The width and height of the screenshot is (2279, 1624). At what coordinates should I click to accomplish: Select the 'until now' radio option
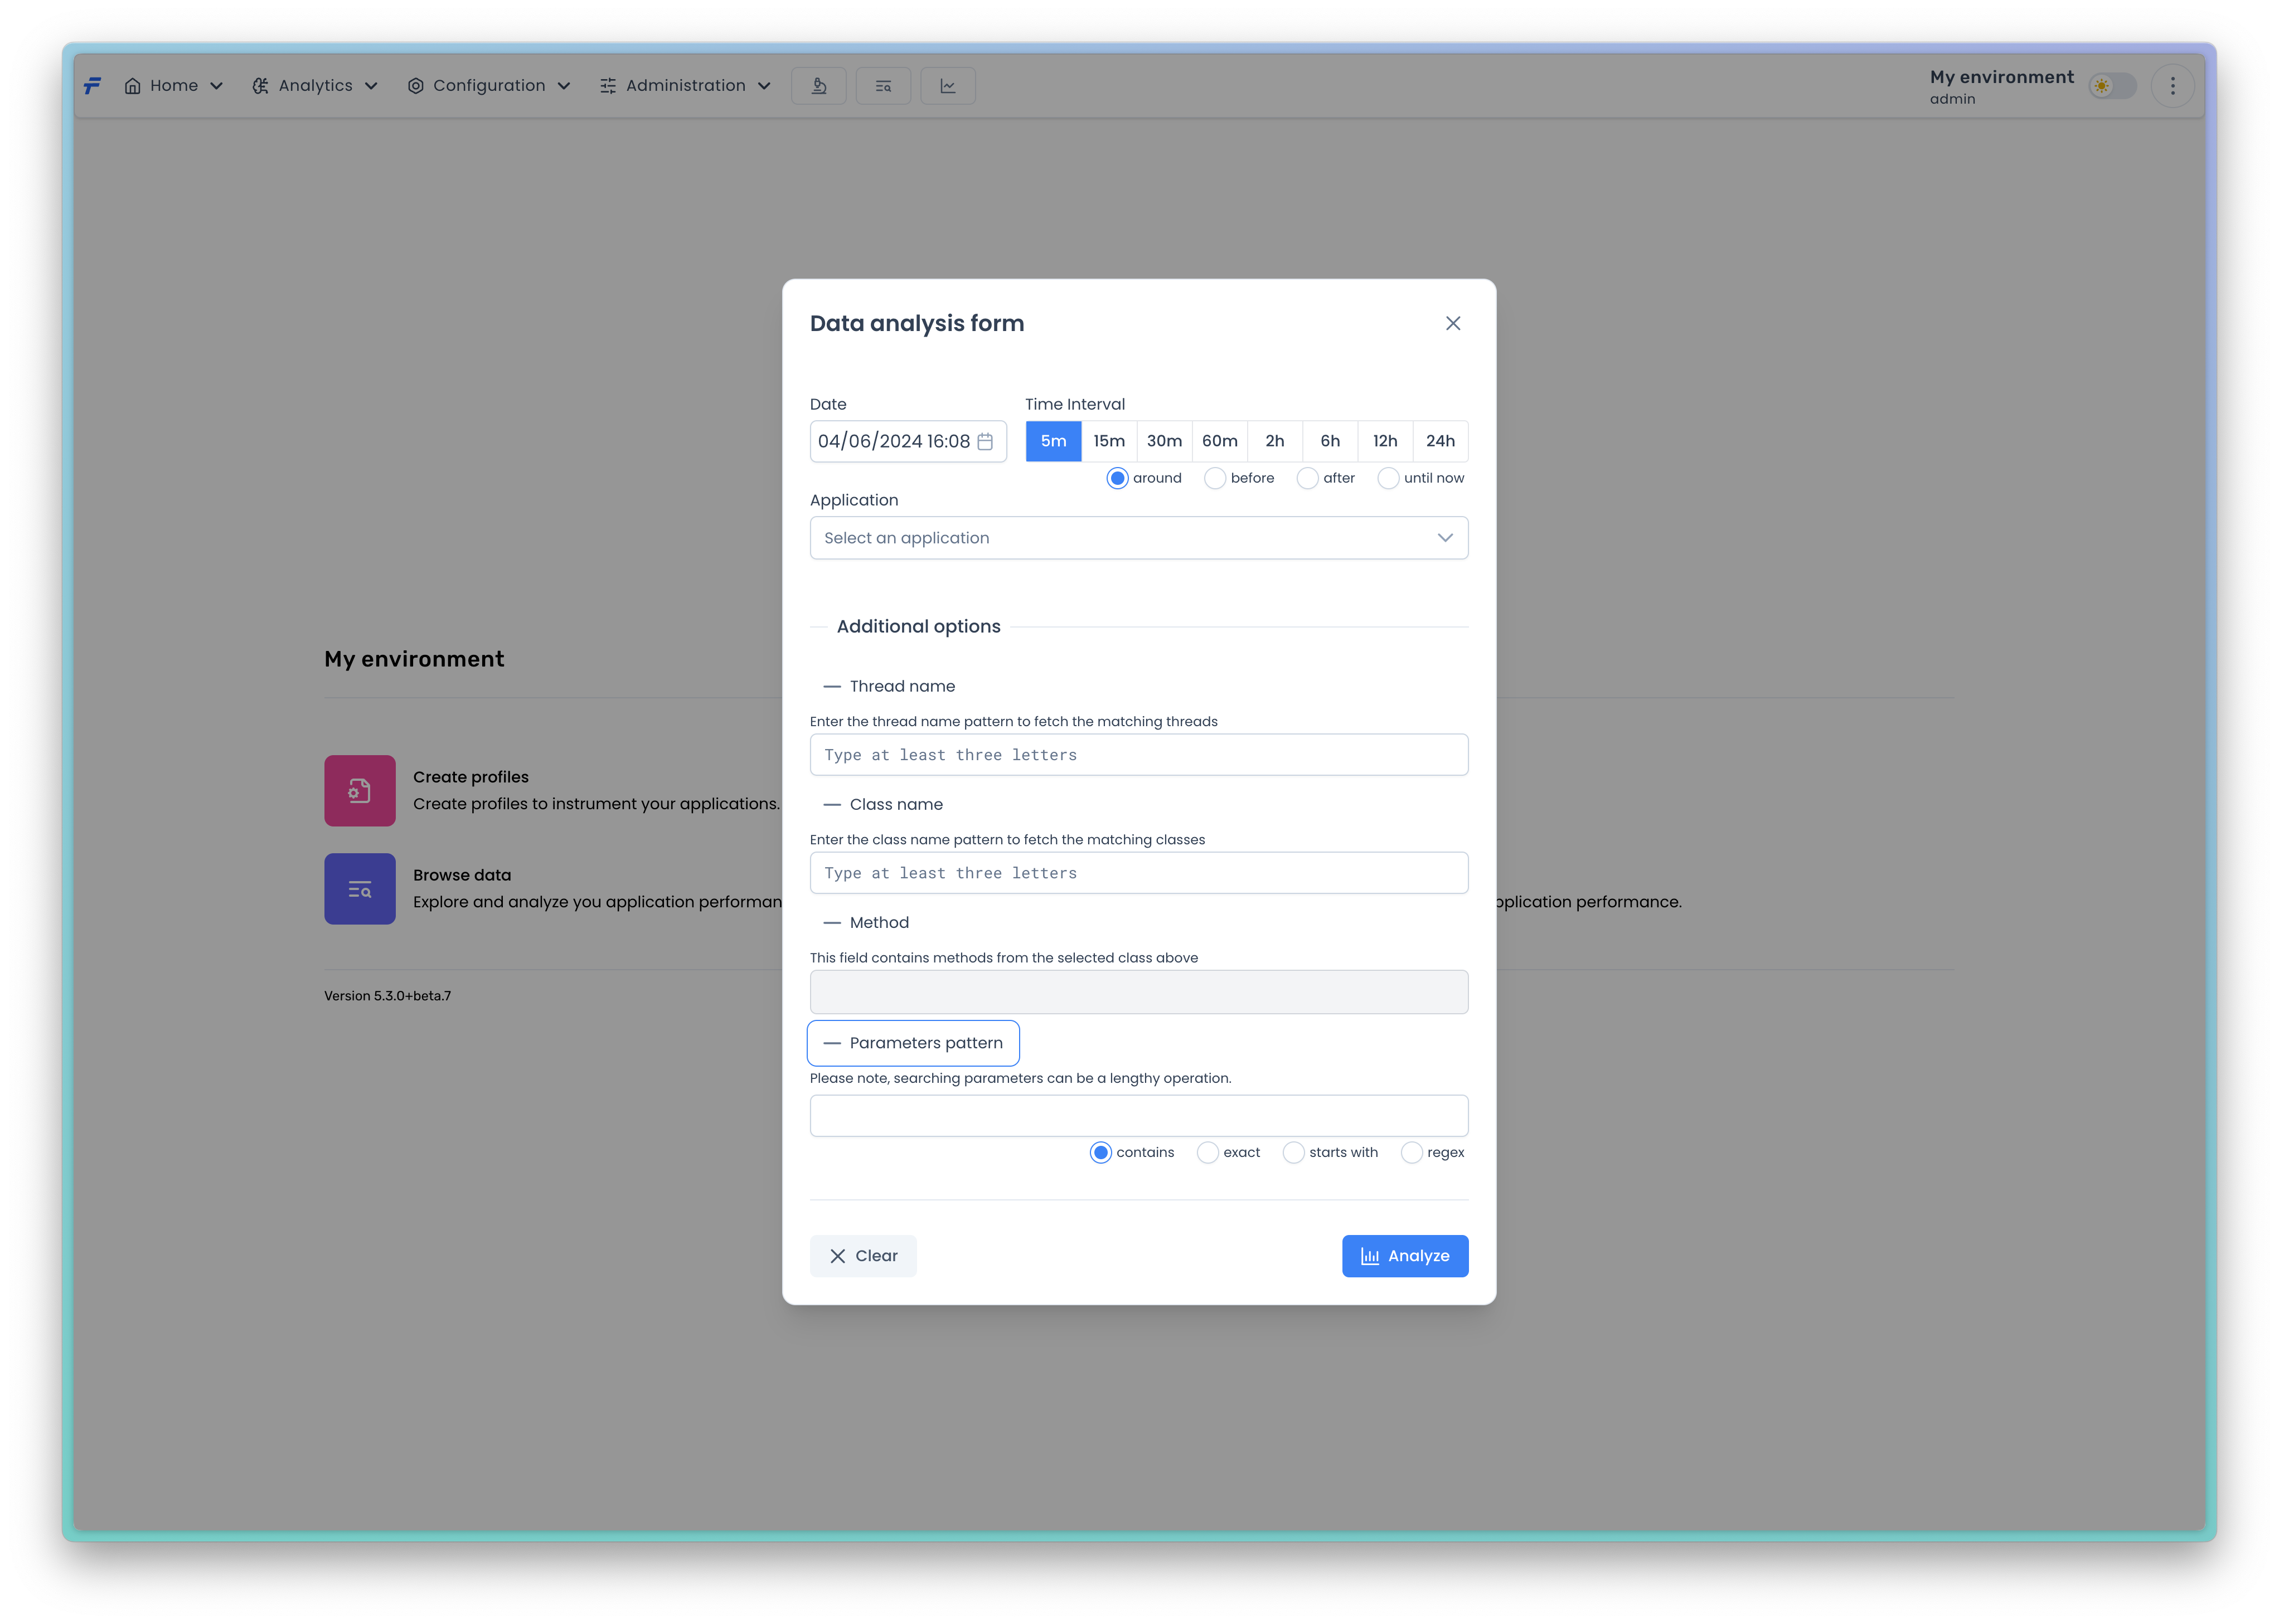tap(1388, 478)
